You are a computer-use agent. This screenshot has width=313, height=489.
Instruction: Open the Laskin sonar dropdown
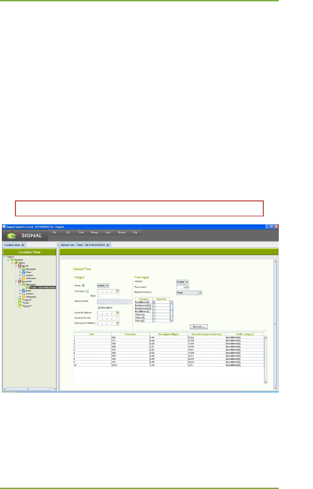click(103, 286)
